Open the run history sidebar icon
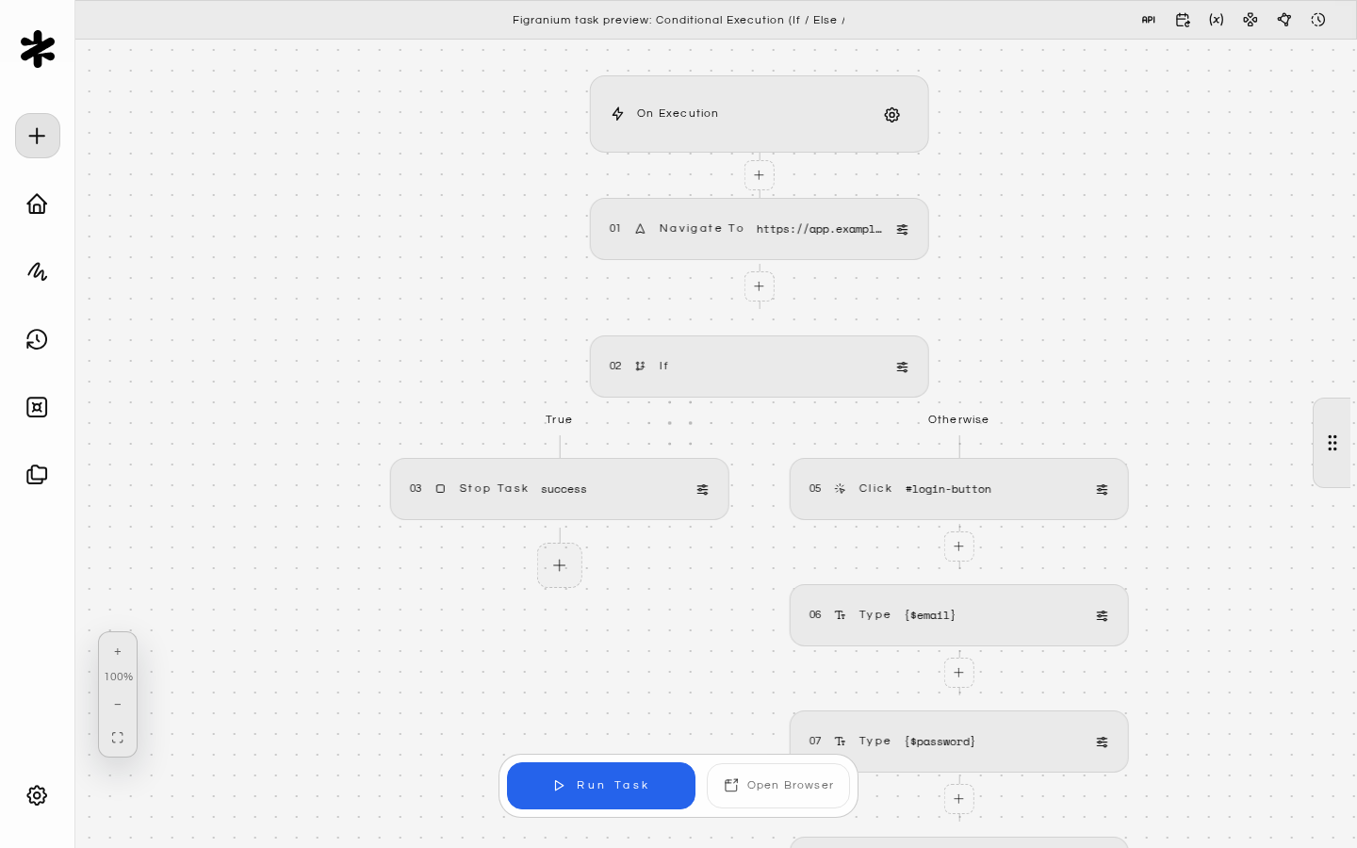 click(x=37, y=339)
